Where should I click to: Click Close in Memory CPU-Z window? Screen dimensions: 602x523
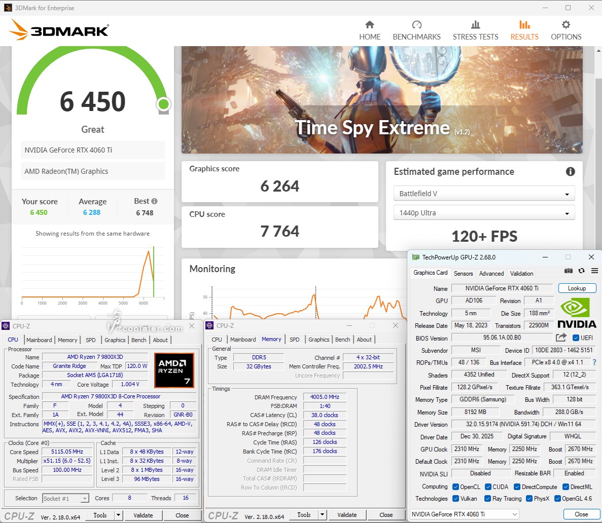point(386,515)
